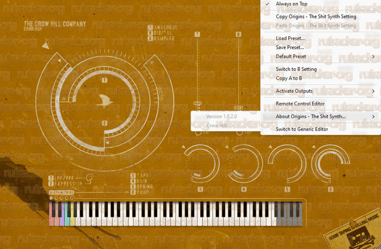The width and height of the screenshot is (381, 249).
Task: Select the third dot in the row above the keyboard
Action: pyautogui.click(x=61, y=198)
